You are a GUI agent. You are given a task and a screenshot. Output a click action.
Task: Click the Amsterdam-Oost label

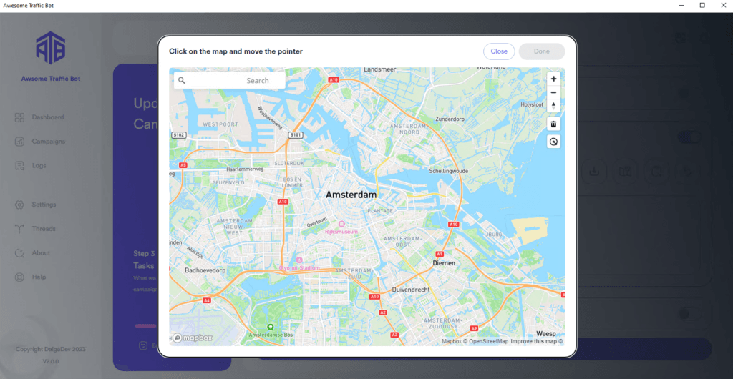point(402,241)
